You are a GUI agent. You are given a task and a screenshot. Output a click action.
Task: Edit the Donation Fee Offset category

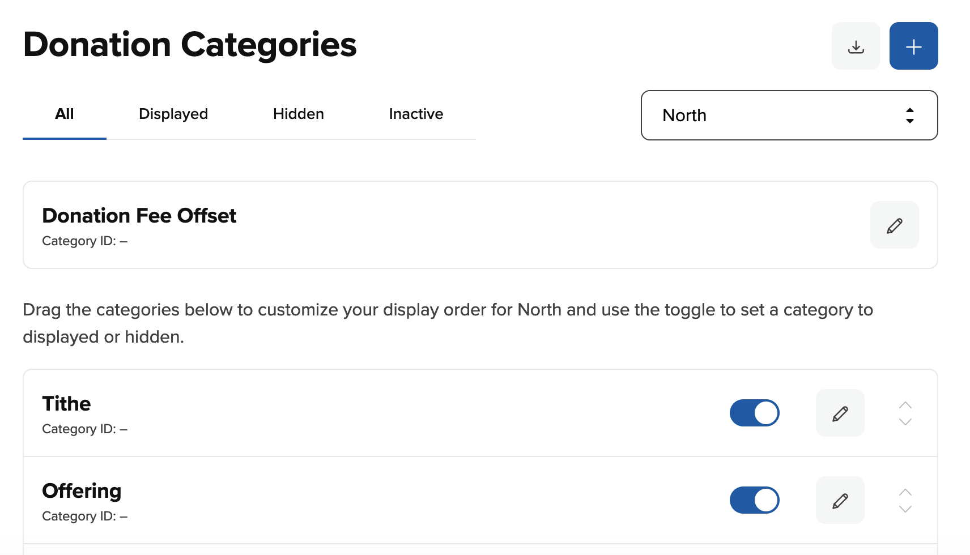894,225
